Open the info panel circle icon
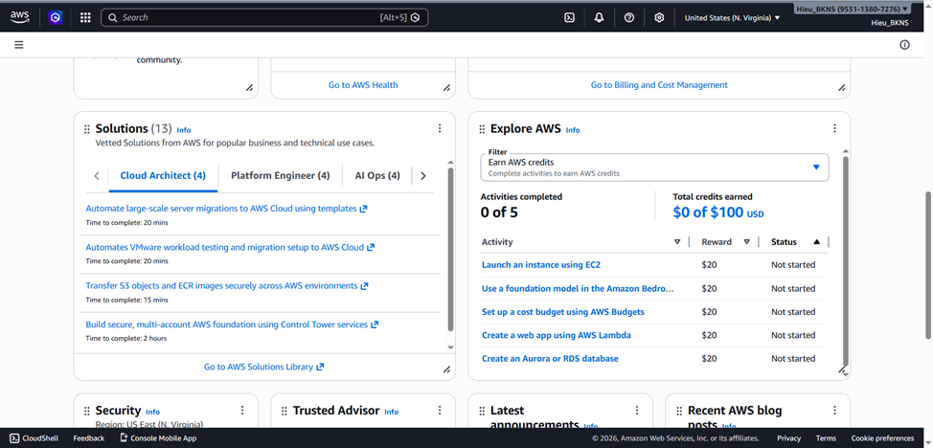 (x=904, y=45)
